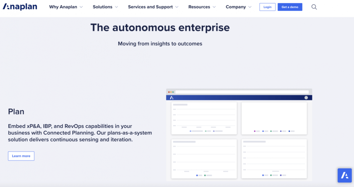Open the Services and Support dropdown
This screenshot has height=187, width=354.
[153, 7]
